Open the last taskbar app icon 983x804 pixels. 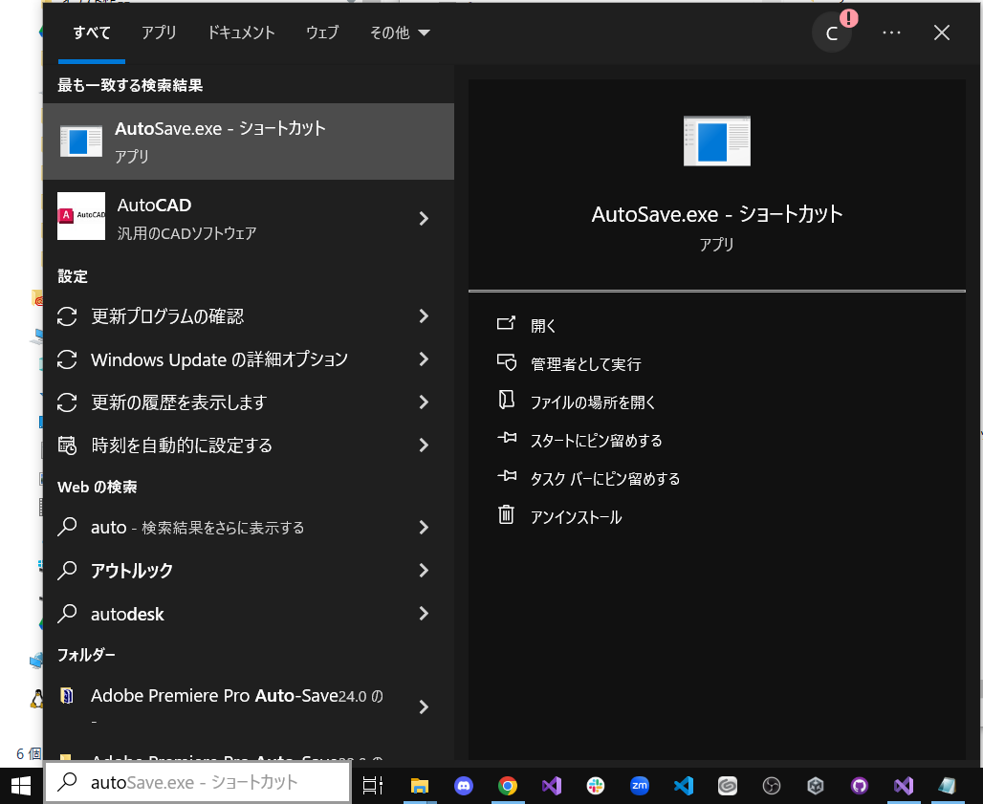[948, 785]
